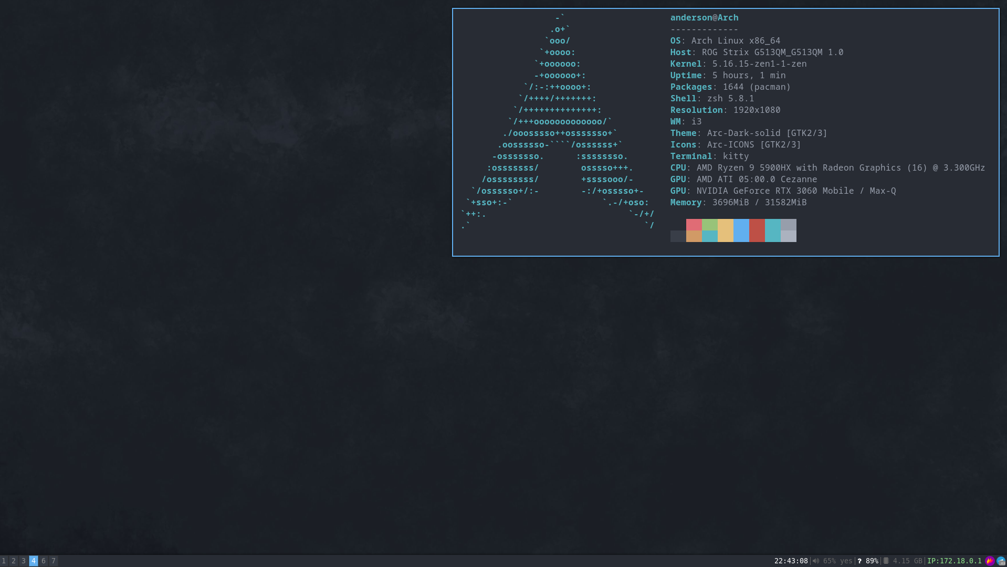Click the battery indicator icon showing 89%
Viewport: 1007px width, 567px height.
tap(872, 561)
